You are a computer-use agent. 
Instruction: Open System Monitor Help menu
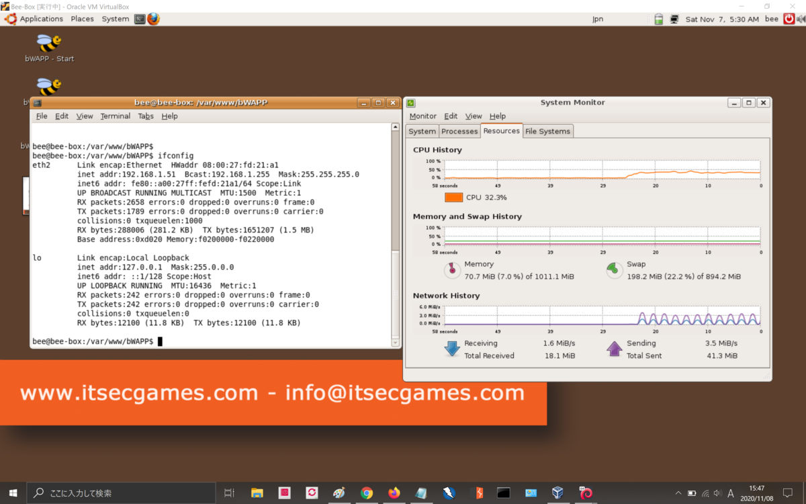pyautogui.click(x=498, y=116)
